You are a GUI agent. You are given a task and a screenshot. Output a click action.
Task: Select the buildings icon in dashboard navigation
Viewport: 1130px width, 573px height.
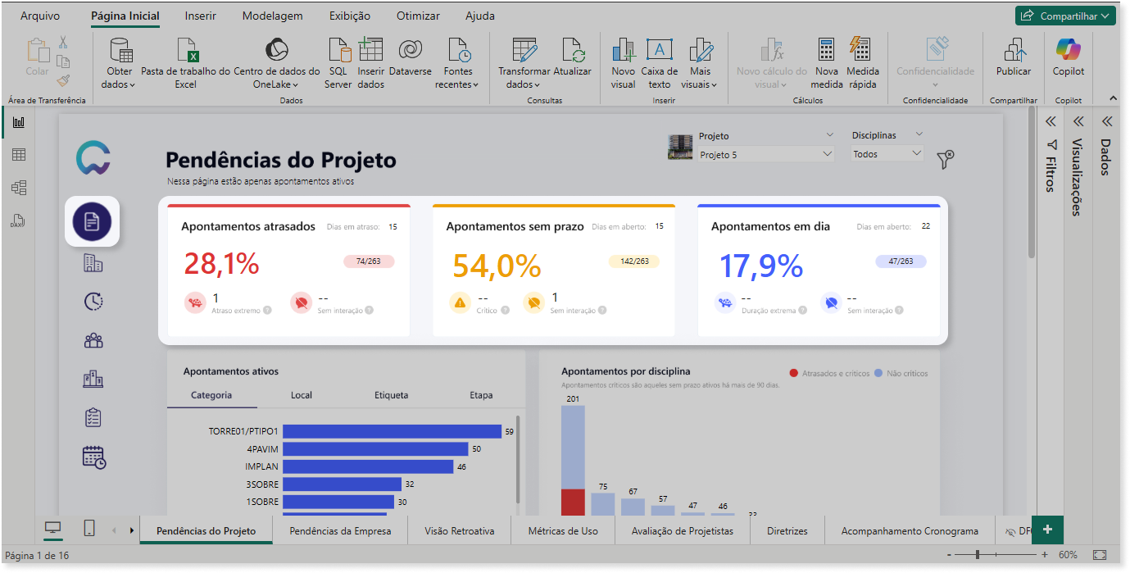93,262
